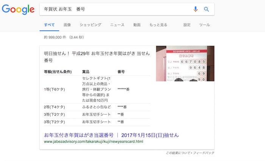Select the すべて tab
Viewport: 265px width, 161px height.
(49, 25)
